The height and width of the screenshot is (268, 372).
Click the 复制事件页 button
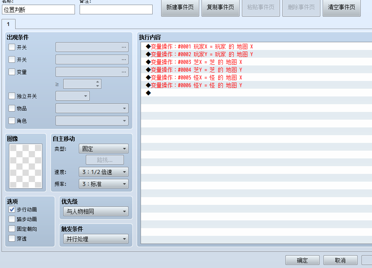point(221,8)
